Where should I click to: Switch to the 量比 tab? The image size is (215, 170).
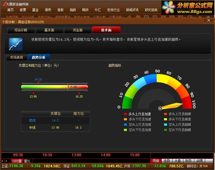[27, 161]
